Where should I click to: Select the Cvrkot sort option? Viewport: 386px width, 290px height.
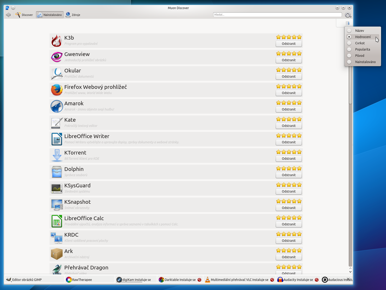[x=363, y=43]
